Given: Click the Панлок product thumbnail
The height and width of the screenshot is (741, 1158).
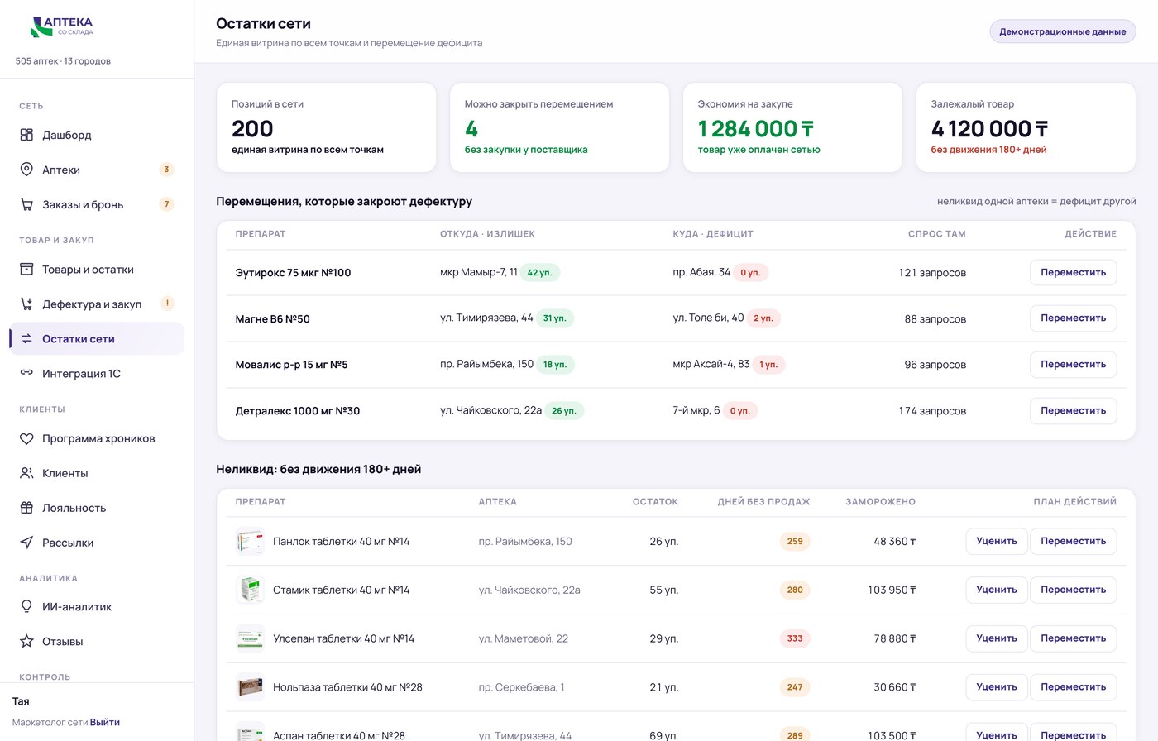Looking at the screenshot, I should tap(250, 541).
